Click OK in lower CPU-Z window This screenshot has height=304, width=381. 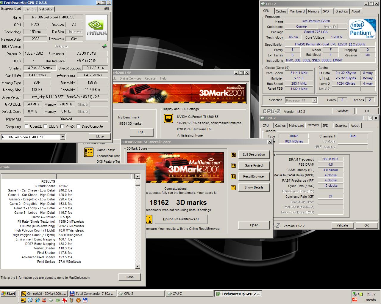(x=367, y=225)
